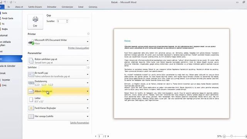Open the Microsoft XPS Document Writer printer dropdown
The height and width of the screenshot is (139, 247).
[x=58, y=42]
